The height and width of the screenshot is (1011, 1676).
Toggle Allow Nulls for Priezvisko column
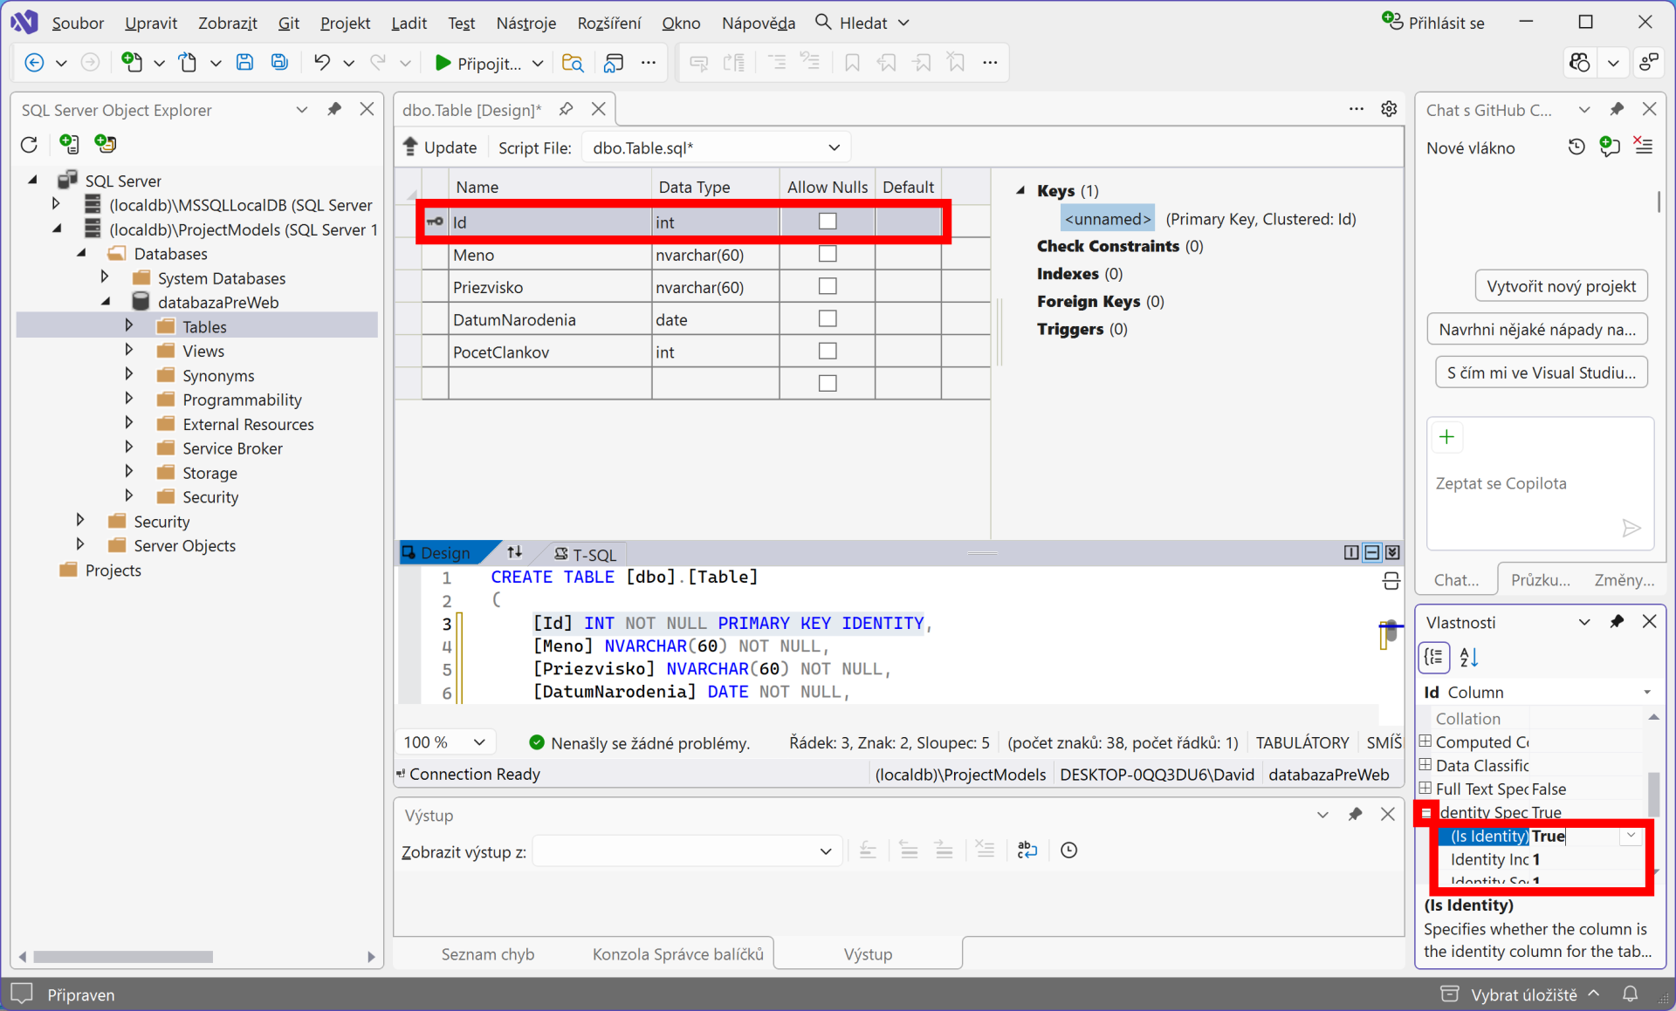[x=828, y=286]
